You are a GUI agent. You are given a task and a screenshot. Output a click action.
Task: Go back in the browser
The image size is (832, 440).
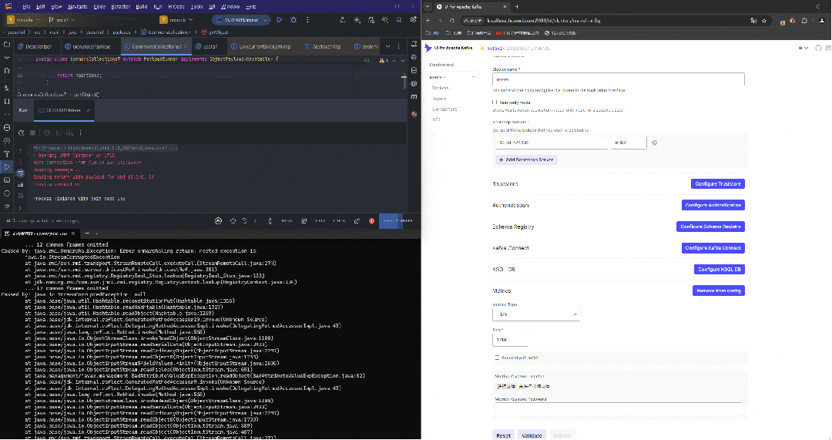click(x=428, y=21)
